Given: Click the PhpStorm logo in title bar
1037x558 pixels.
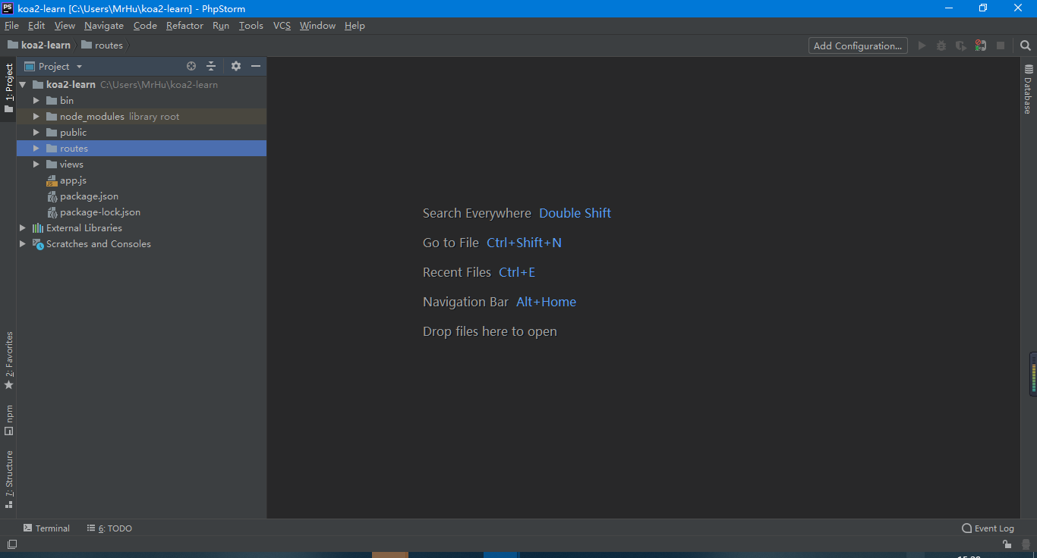Looking at the screenshot, I should click(x=8, y=8).
